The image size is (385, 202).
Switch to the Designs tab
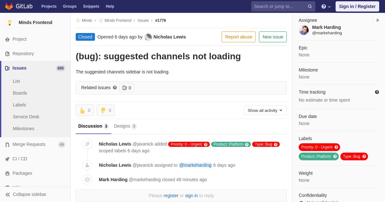[125, 126]
